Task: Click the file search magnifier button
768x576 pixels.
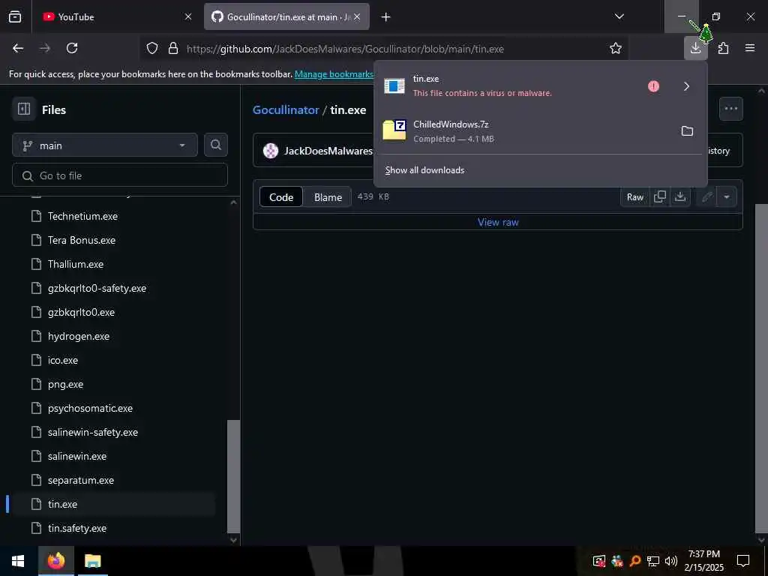Action: pyautogui.click(x=216, y=145)
